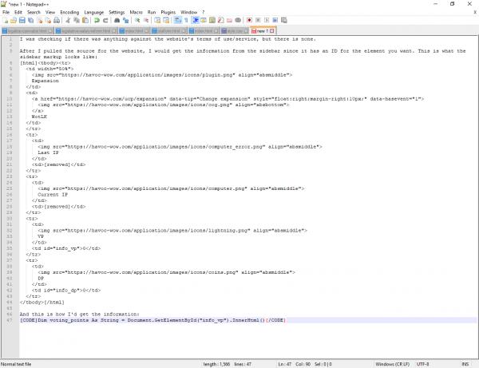Open the Replace dialog icon
This screenshot has width=479, height=368.
(x=125, y=20)
